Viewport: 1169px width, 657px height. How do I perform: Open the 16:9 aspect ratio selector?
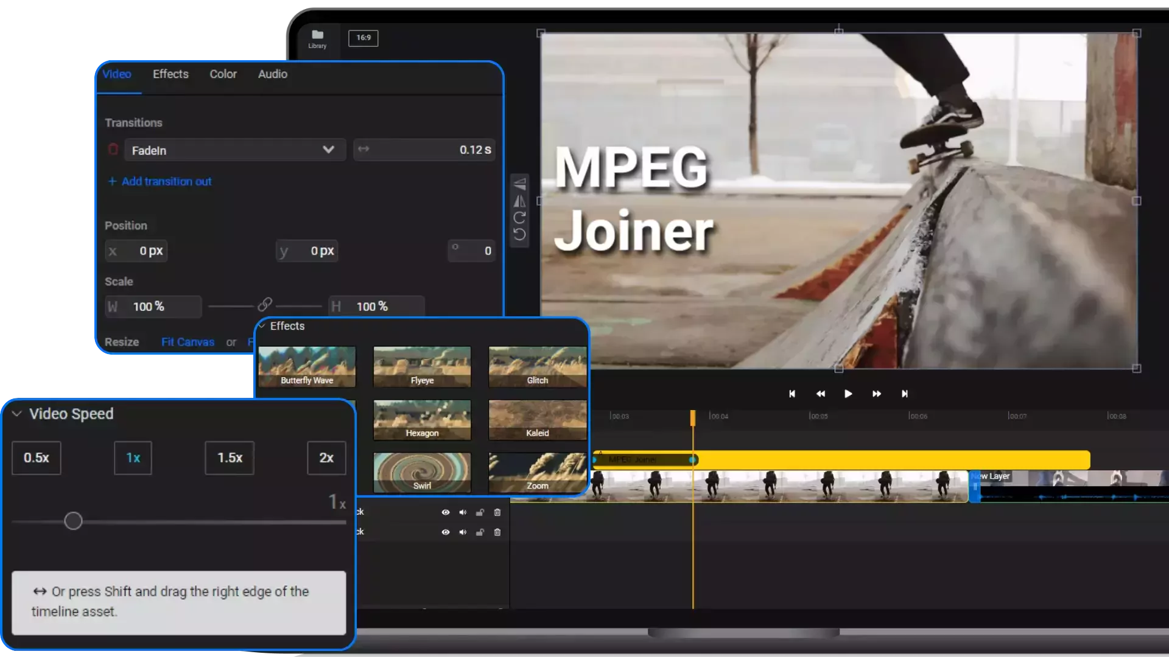[363, 38]
